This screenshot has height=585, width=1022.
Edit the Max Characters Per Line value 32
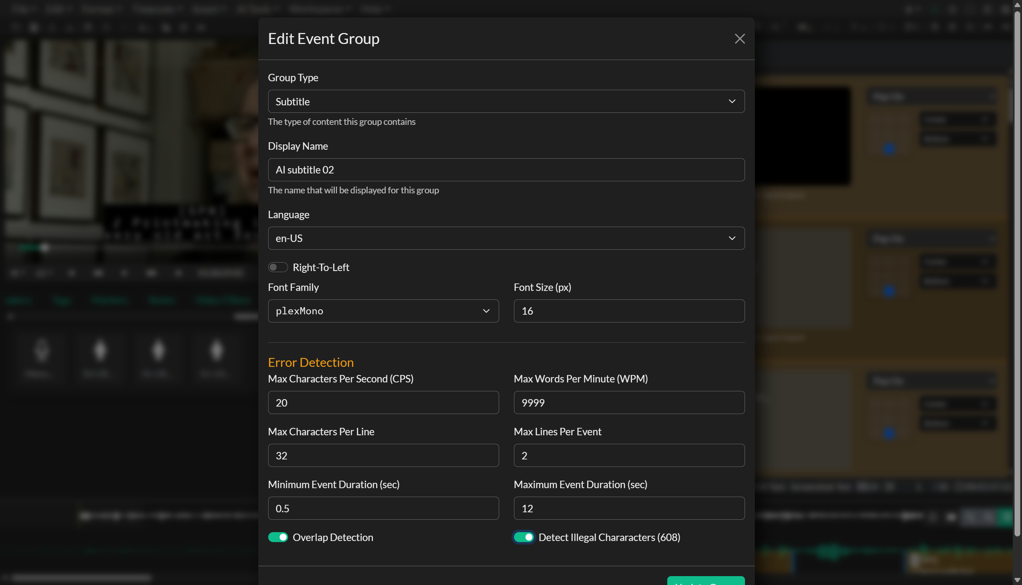pos(383,455)
